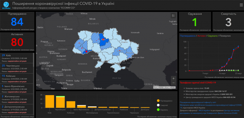Click the regions list vertical scrollbar
The image size is (244, 118).
point(34,60)
